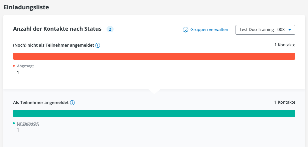Click the red dot beside Abgesagt
Screen dimensions: 308x147
(14, 66)
